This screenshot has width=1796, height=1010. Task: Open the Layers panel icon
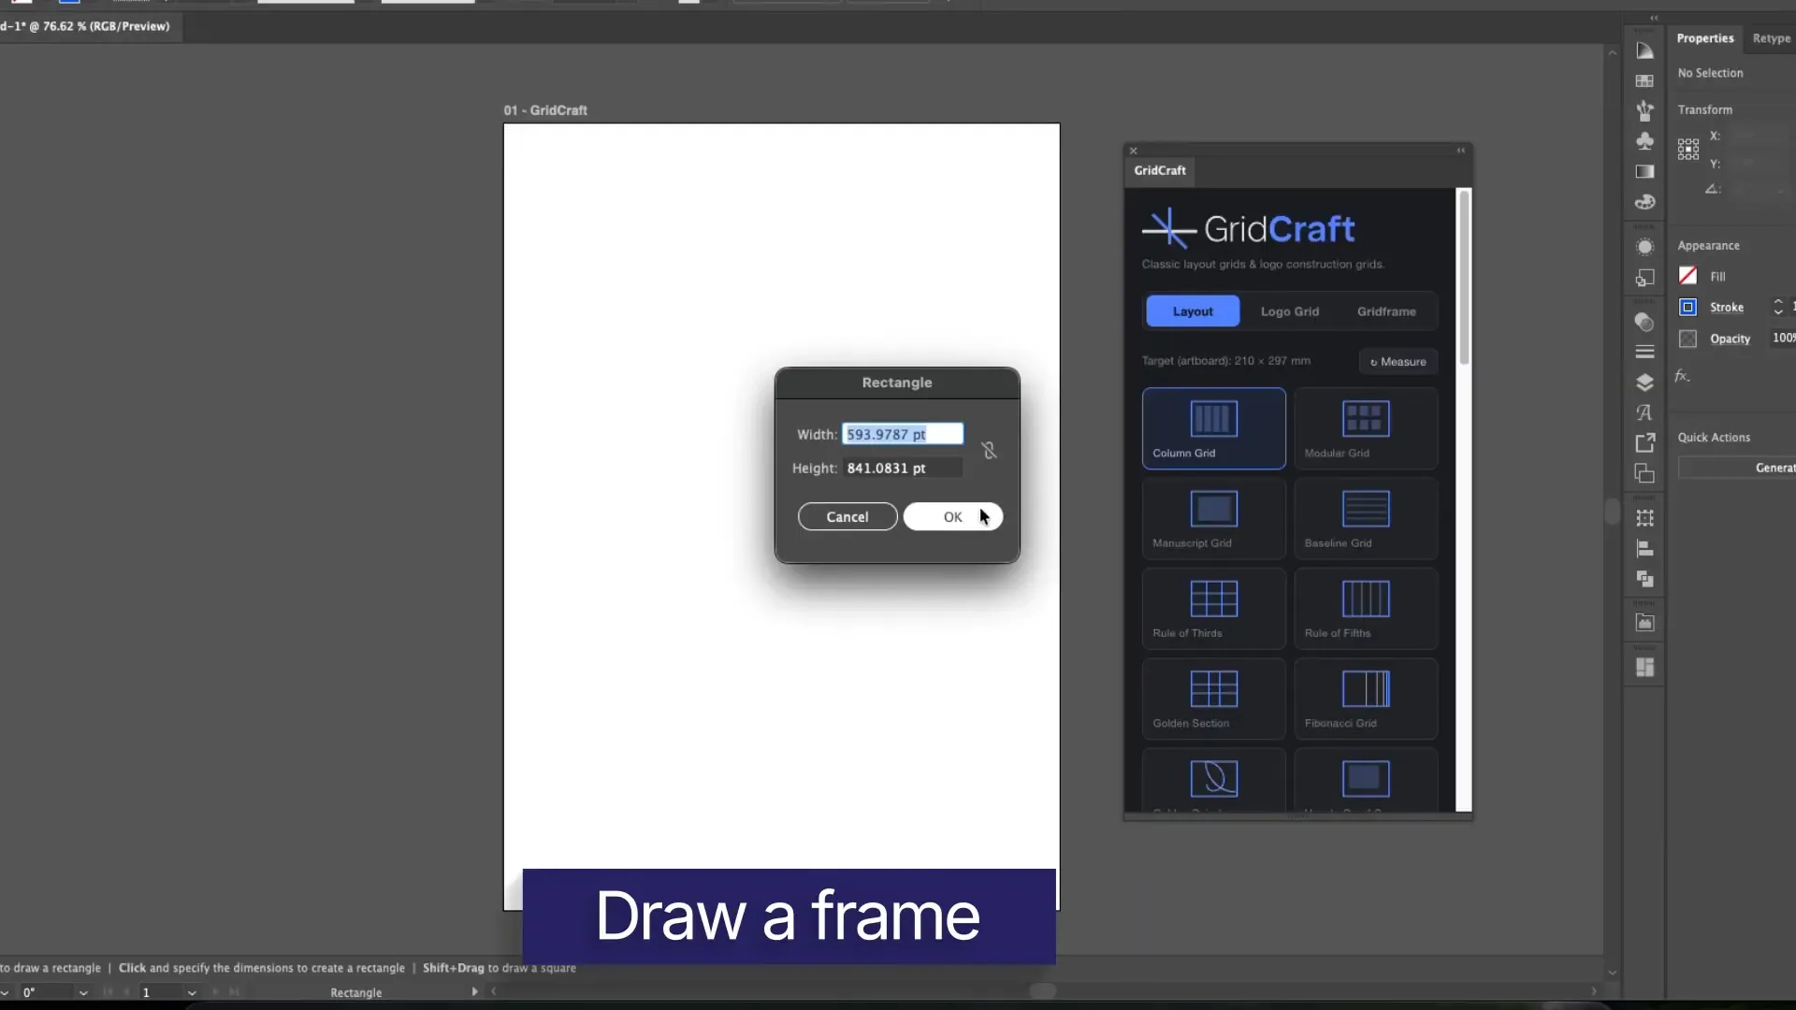(x=1644, y=382)
